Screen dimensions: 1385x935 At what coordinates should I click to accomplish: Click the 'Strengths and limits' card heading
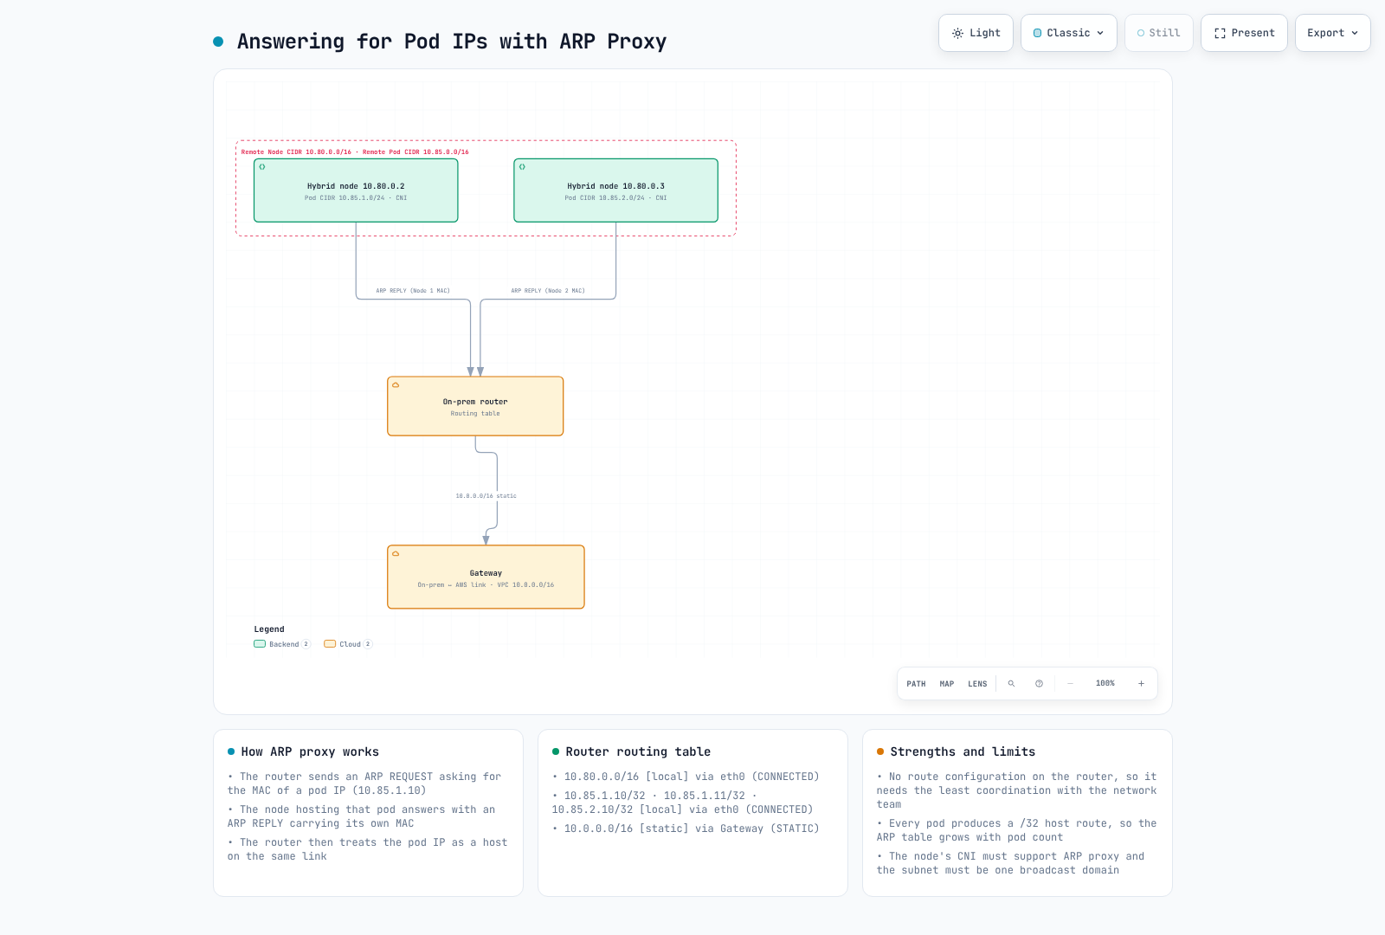pos(963,751)
